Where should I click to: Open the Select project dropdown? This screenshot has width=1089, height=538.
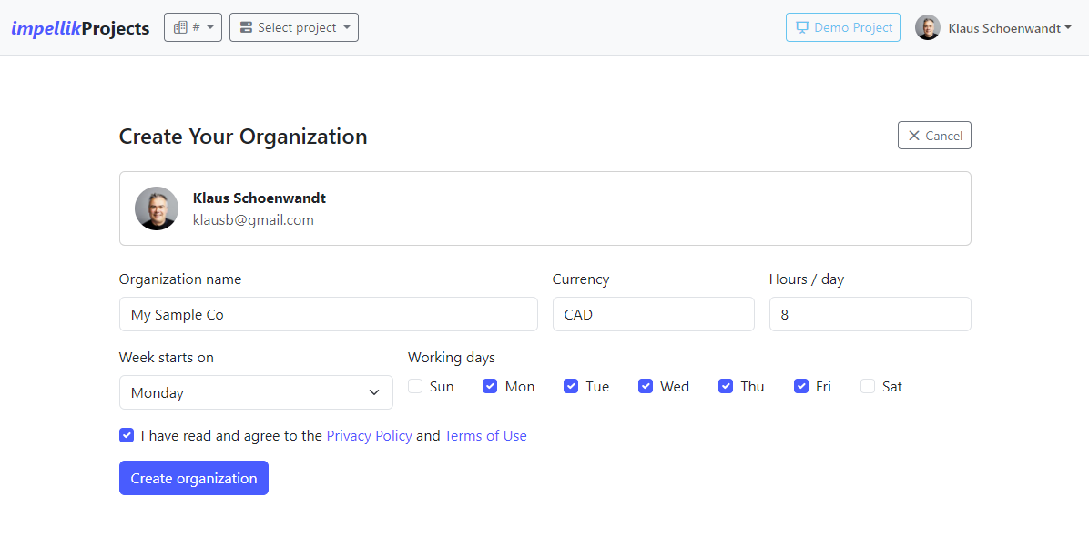coord(294,28)
